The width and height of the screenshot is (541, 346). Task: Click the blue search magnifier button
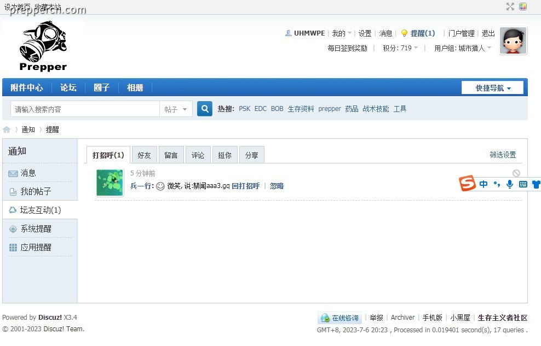tap(205, 109)
